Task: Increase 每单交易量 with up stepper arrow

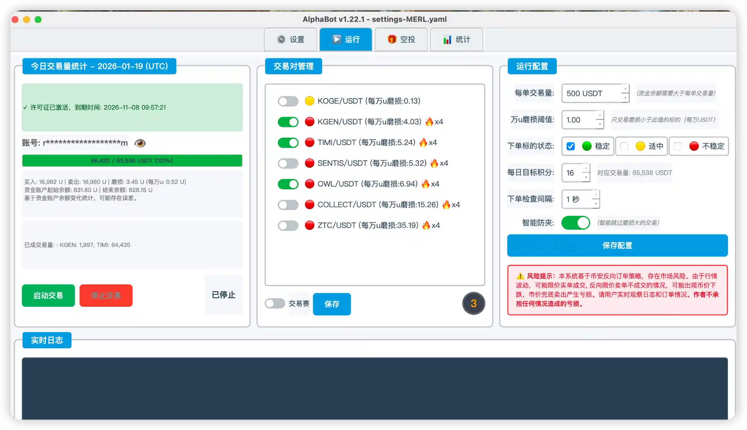Action: click(625, 89)
